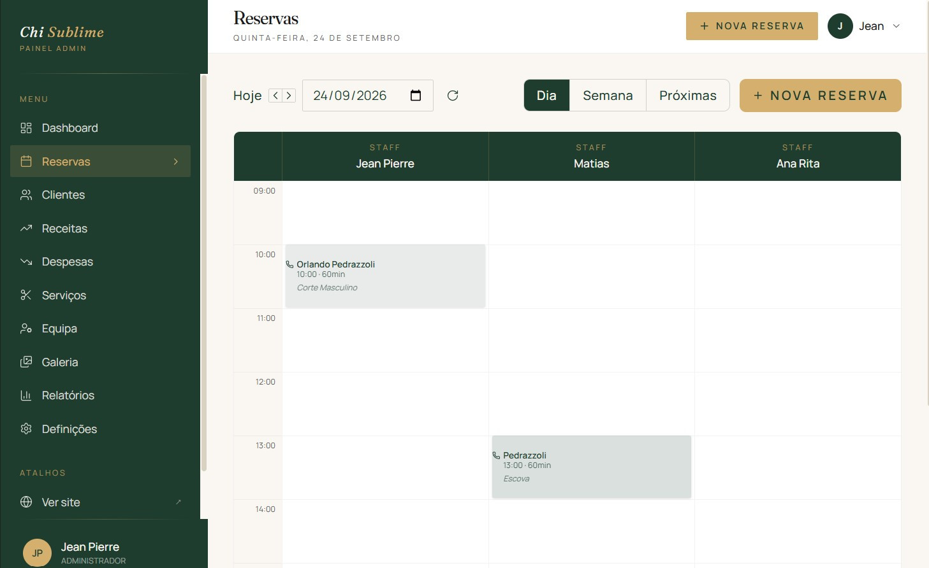
Task: Switch to Próximas view
Action: pos(688,96)
